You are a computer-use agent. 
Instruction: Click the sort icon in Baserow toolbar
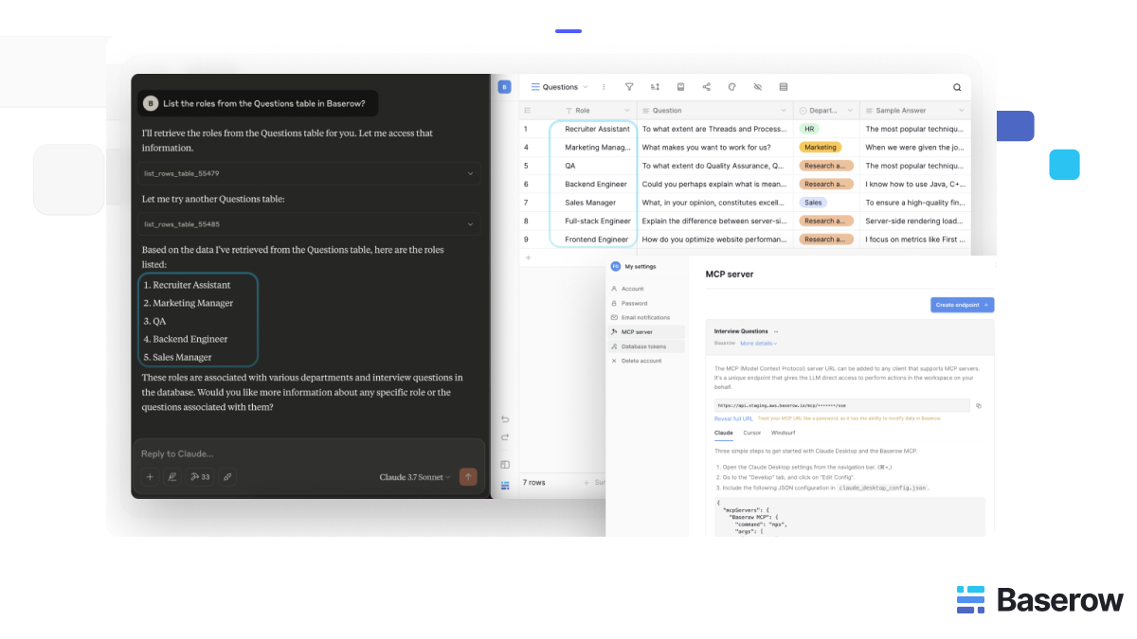[x=655, y=87]
